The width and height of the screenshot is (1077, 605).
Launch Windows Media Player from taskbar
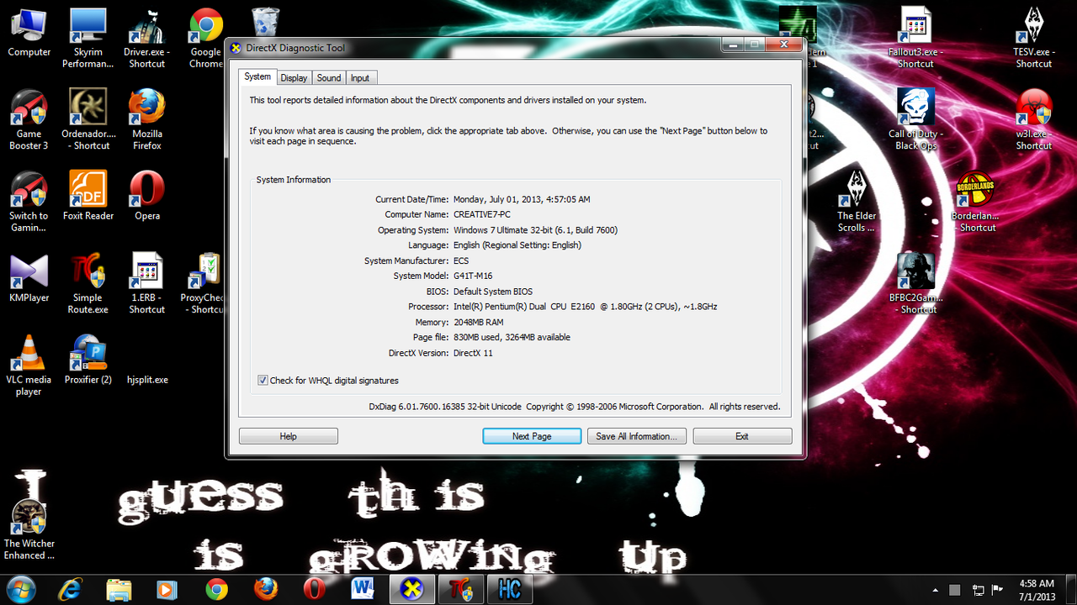168,589
